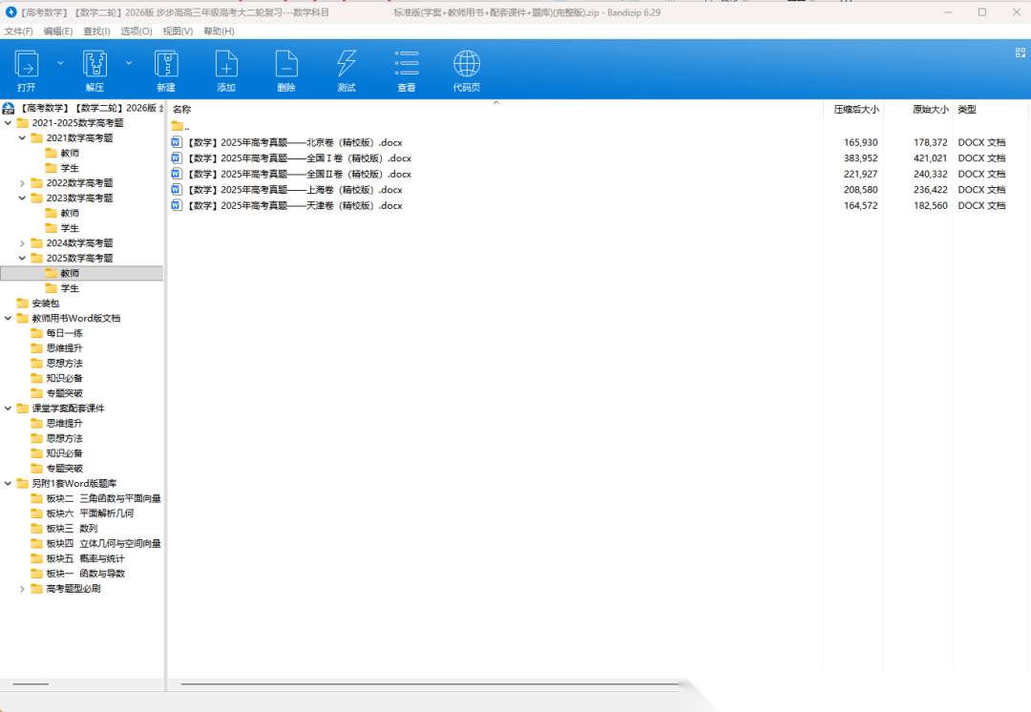Collapse the 2021-2025数学高考题 folder

click(9, 123)
